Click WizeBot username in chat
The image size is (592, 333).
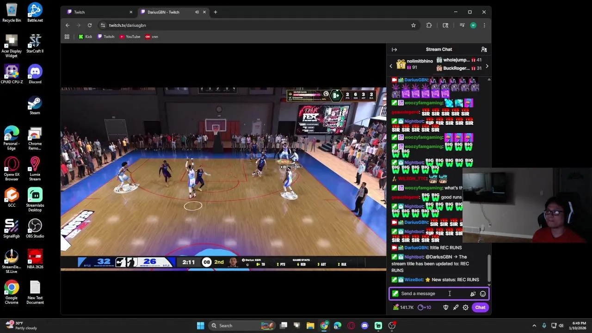(x=413, y=280)
